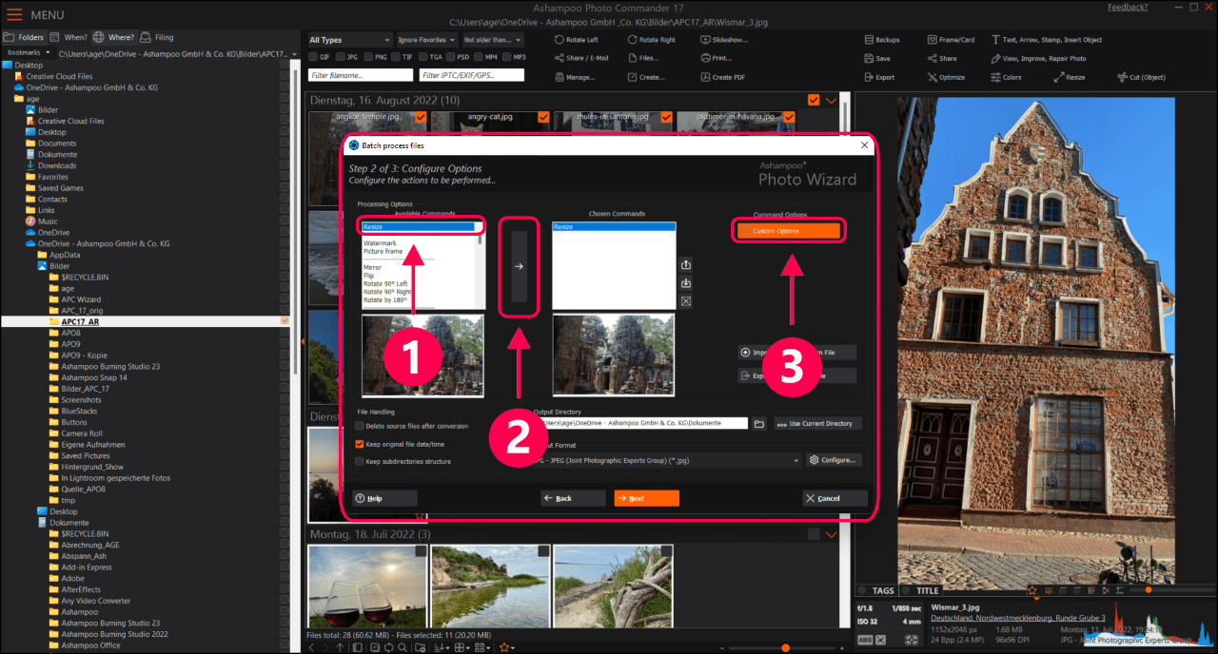The width and height of the screenshot is (1218, 654).
Task: Uncheck Keep original file date/time
Action: (x=360, y=444)
